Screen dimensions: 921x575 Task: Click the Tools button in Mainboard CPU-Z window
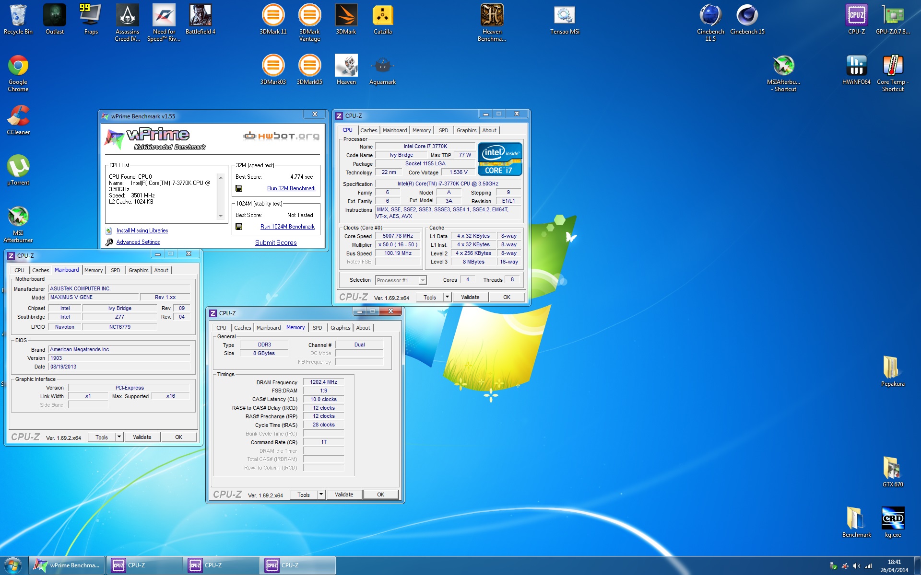coord(102,437)
